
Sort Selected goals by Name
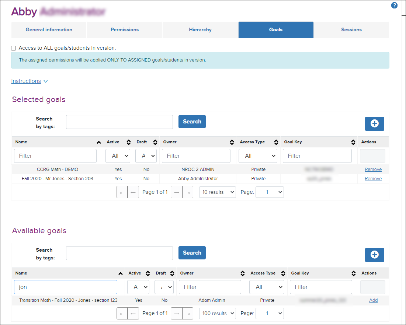click(x=99, y=142)
